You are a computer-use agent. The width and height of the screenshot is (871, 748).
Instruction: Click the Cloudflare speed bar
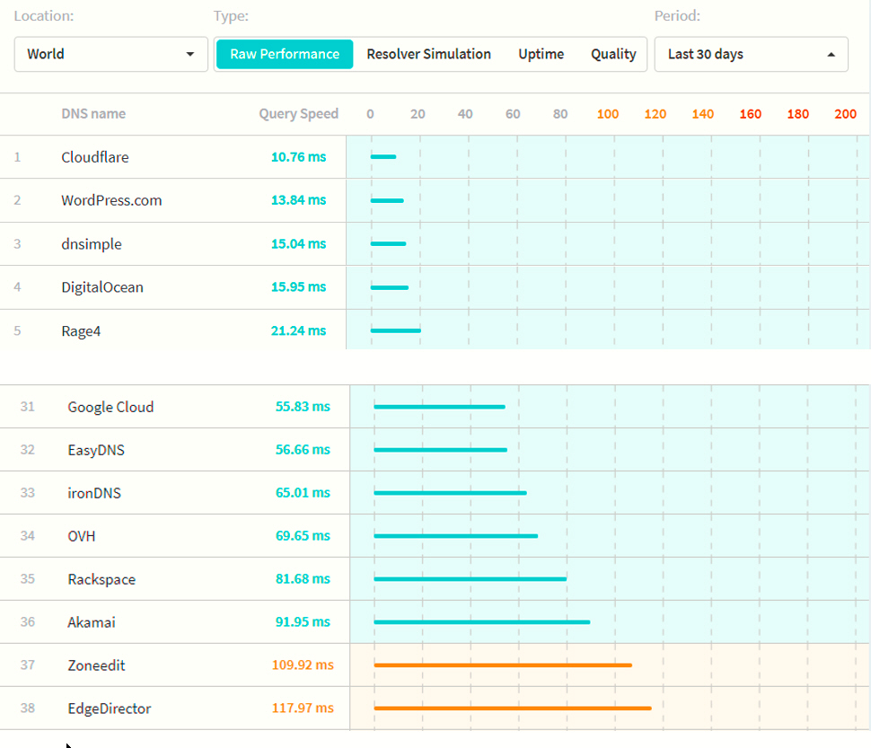tap(383, 157)
